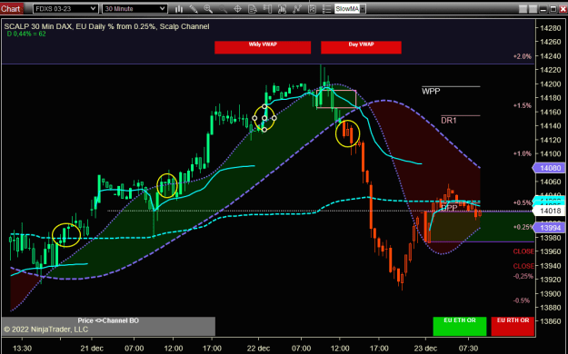
Task: Click the +1.5% level label
Action: coord(522,105)
